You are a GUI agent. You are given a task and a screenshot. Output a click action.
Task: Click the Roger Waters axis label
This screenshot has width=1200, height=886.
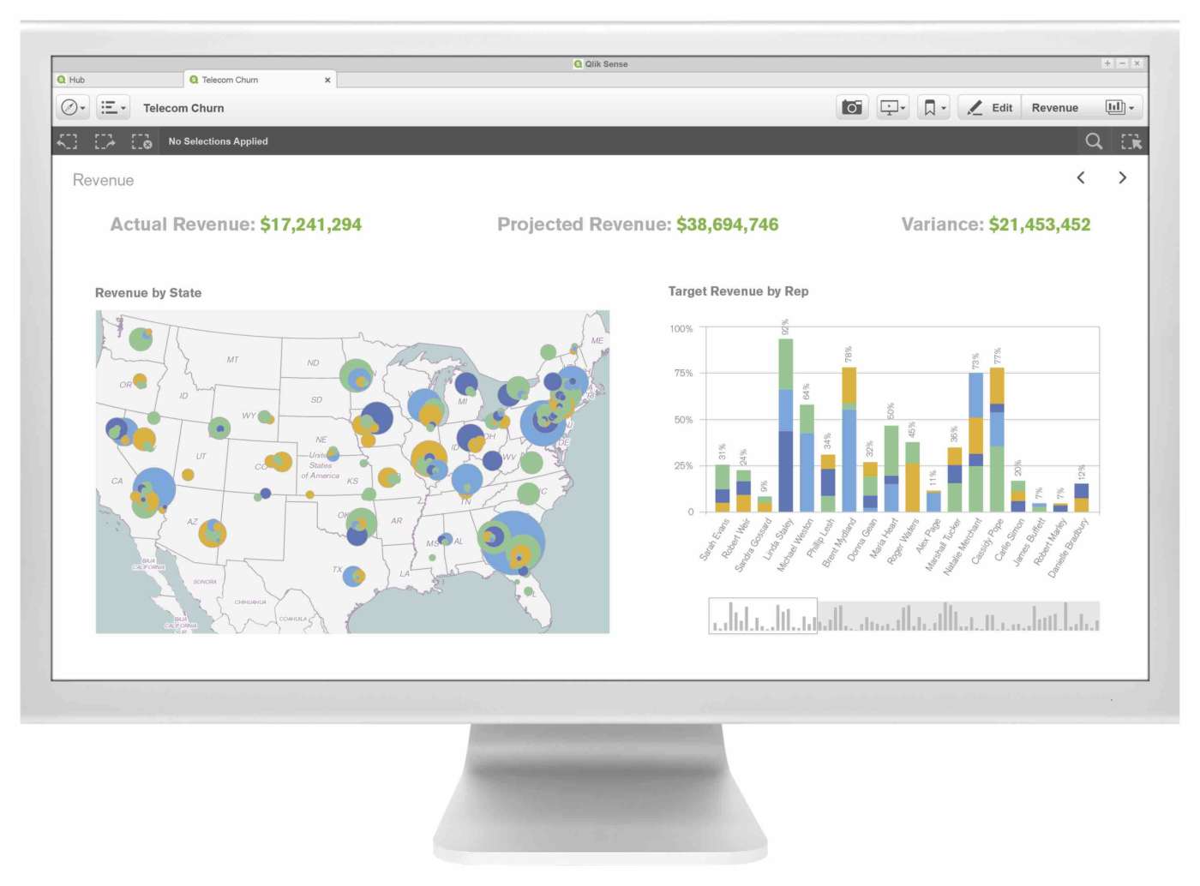(903, 542)
